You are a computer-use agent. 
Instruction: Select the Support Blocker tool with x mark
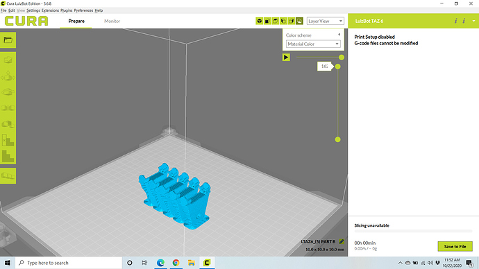point(8,139)
